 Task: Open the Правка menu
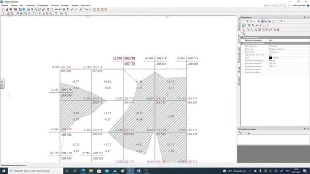click(14, 5)
